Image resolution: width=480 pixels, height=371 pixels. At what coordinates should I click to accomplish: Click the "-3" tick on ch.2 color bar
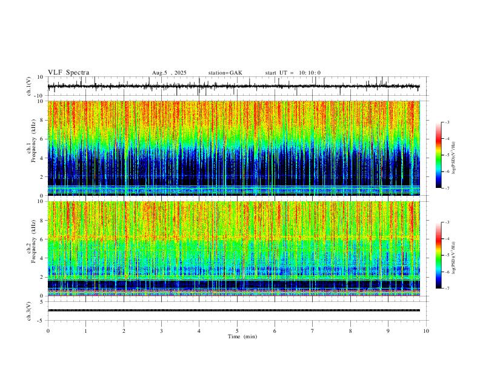[x=447, y=222]
